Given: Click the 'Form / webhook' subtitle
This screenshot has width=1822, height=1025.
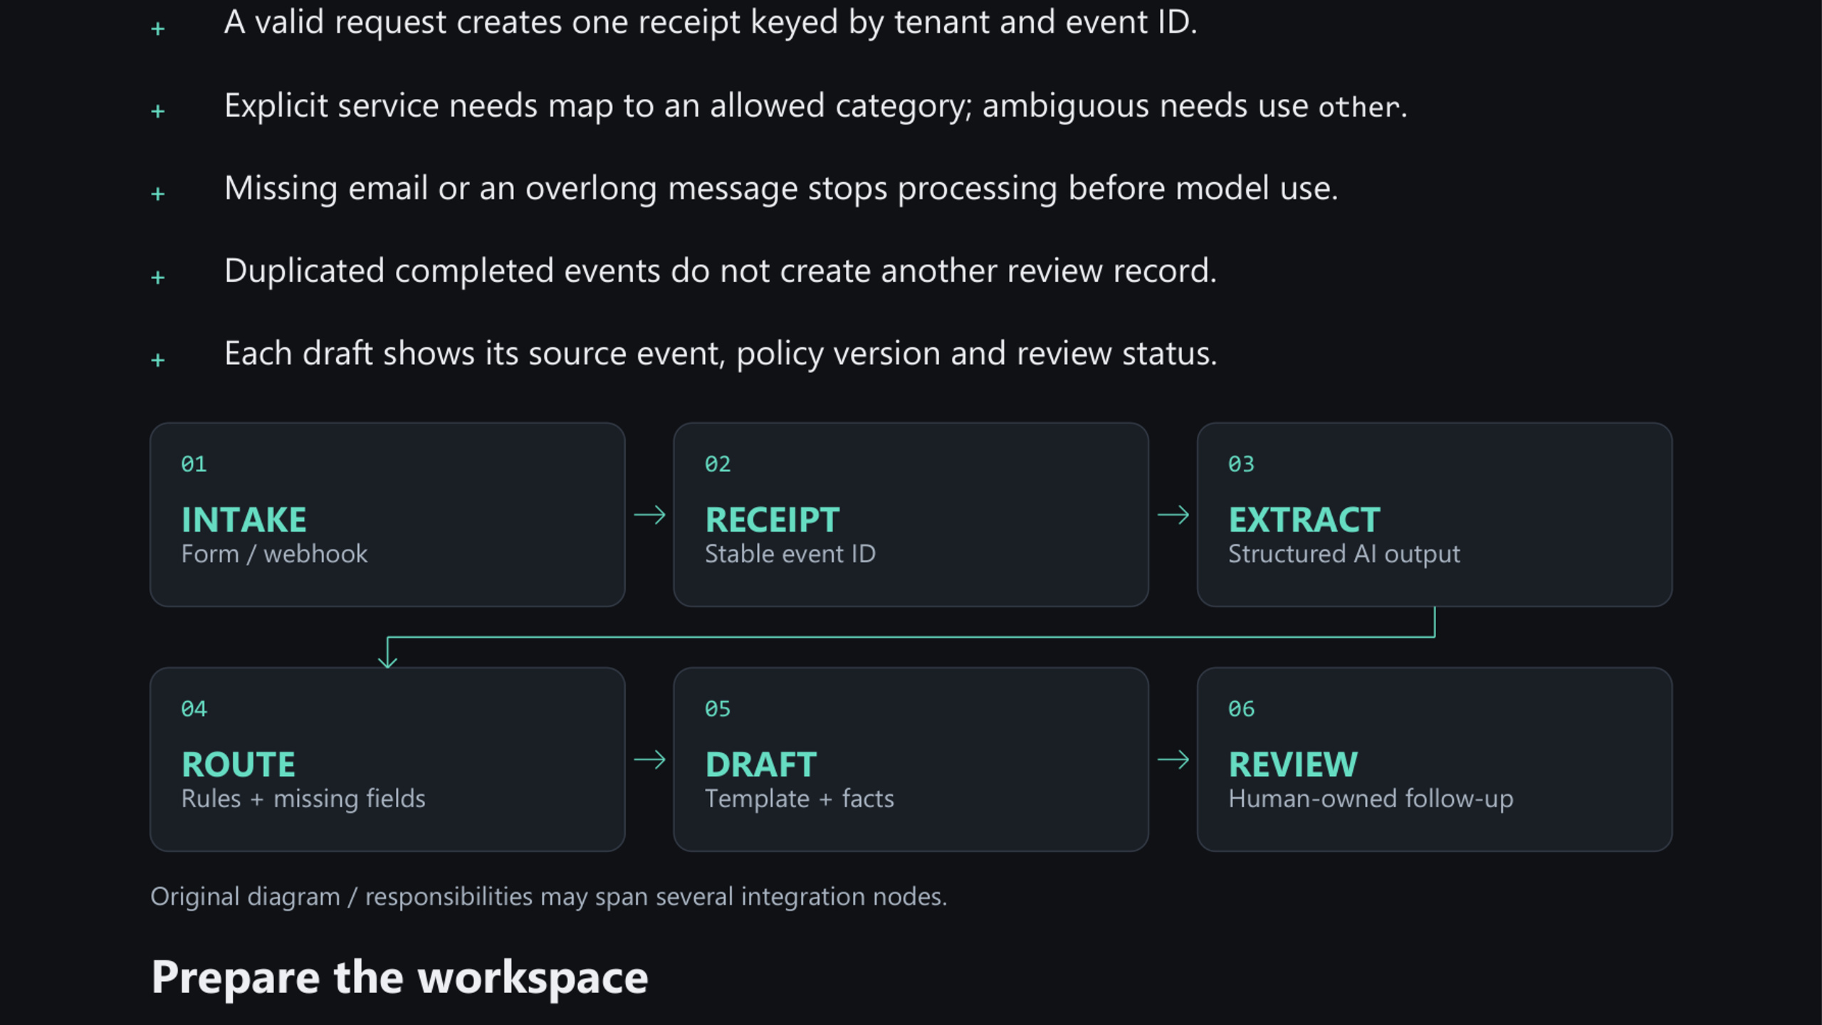Looking at the screenshot, I should [274, 554].
